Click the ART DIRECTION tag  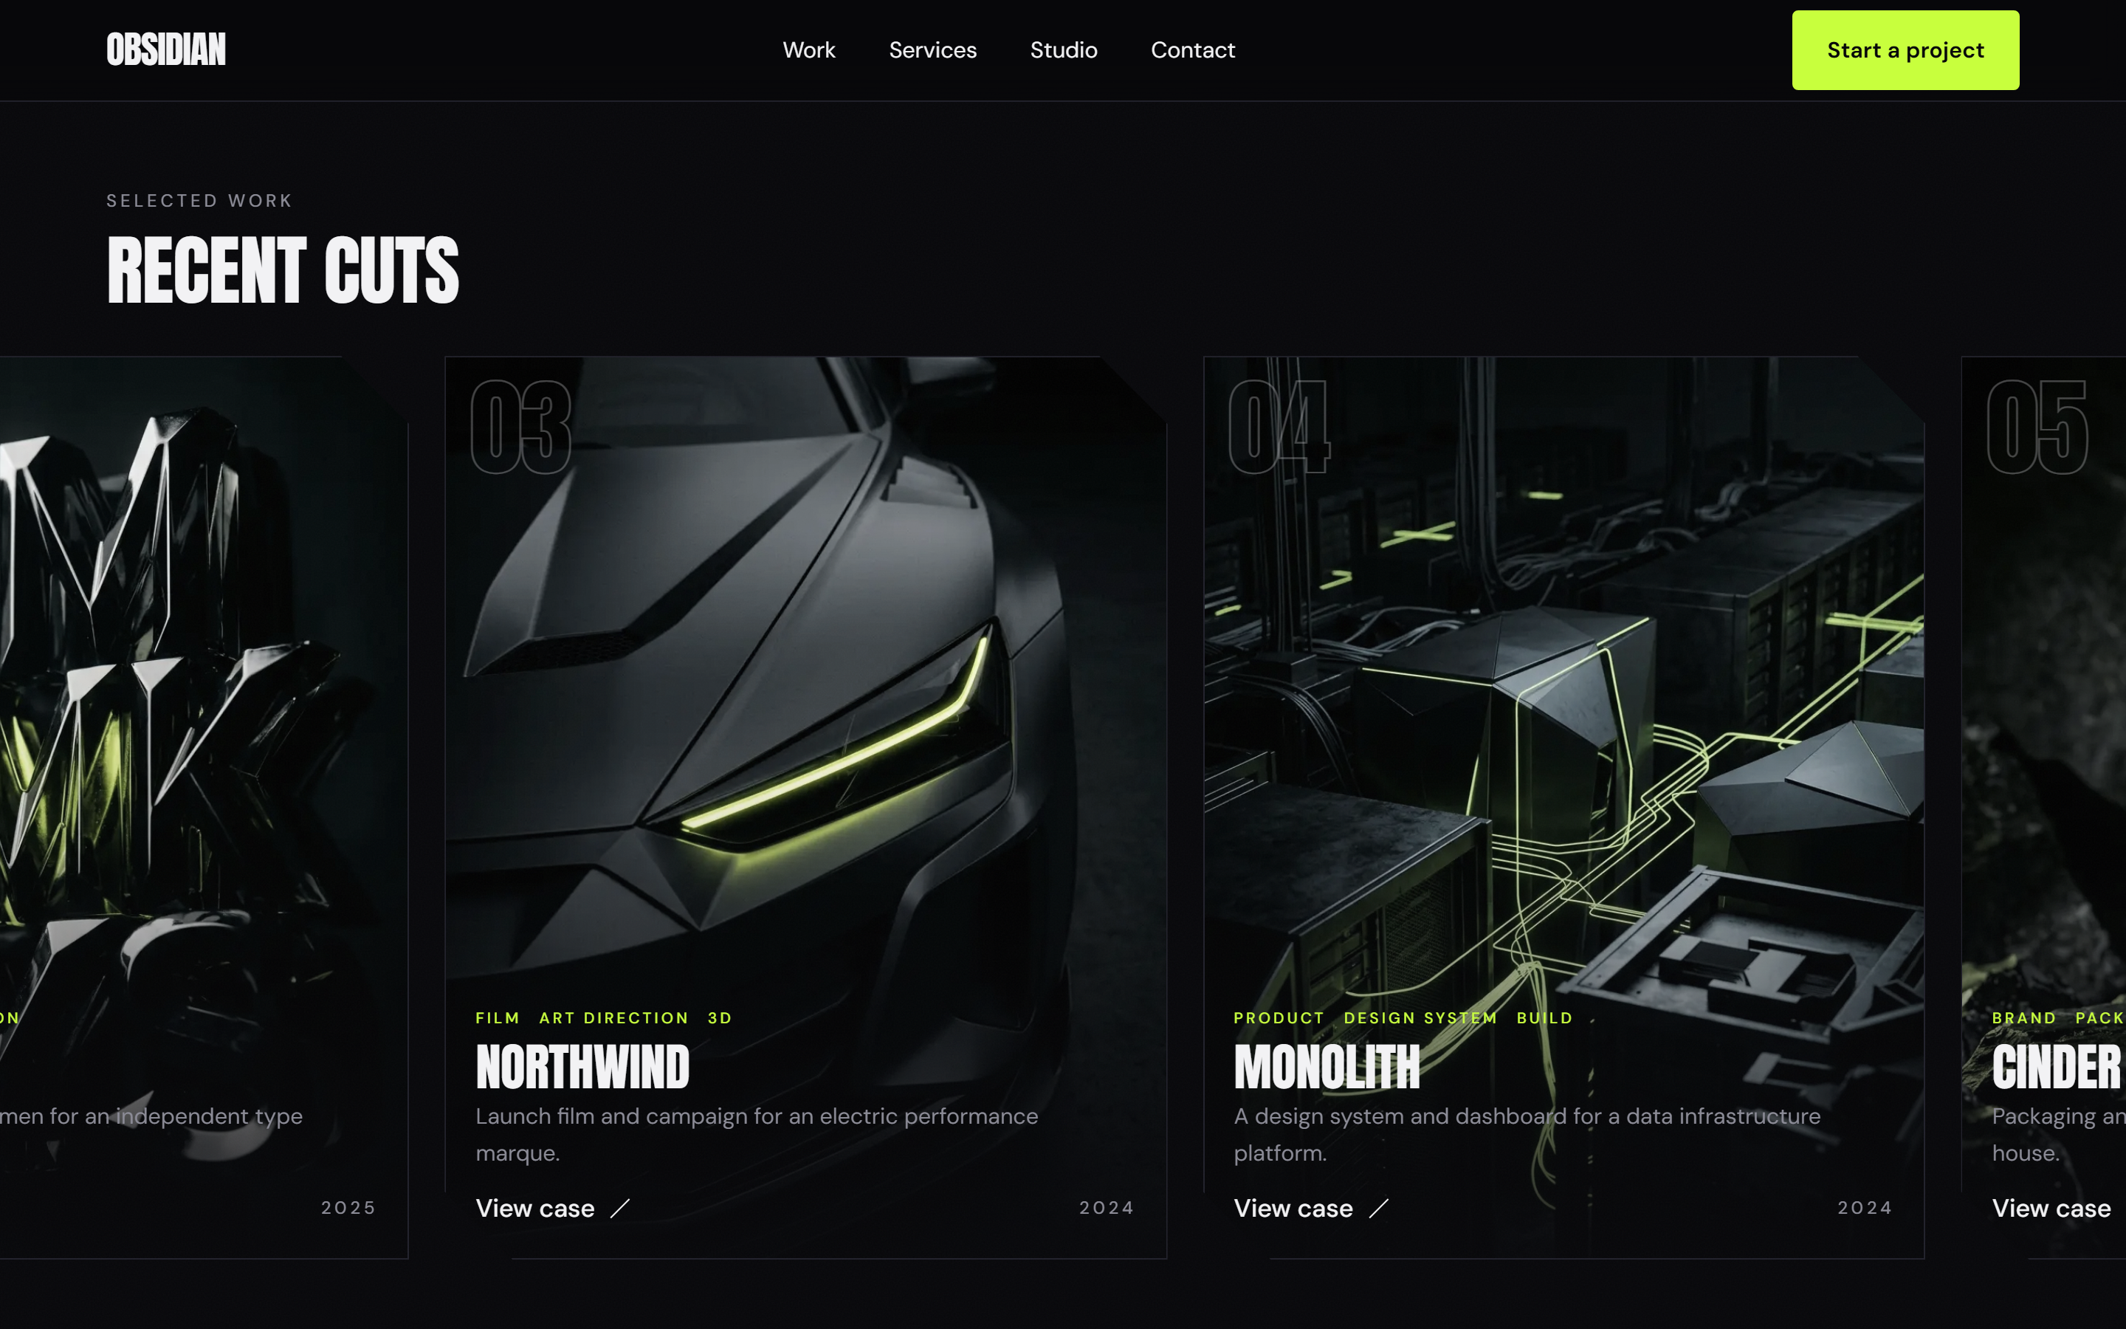pos(613,1018)
